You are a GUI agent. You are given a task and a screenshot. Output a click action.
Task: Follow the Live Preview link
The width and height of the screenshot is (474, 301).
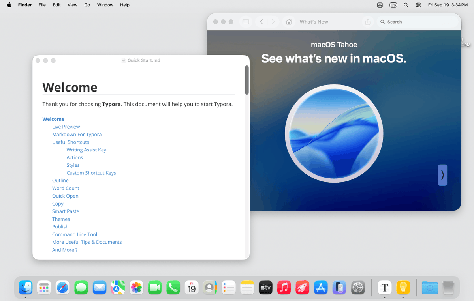click(x=66, y=127)
